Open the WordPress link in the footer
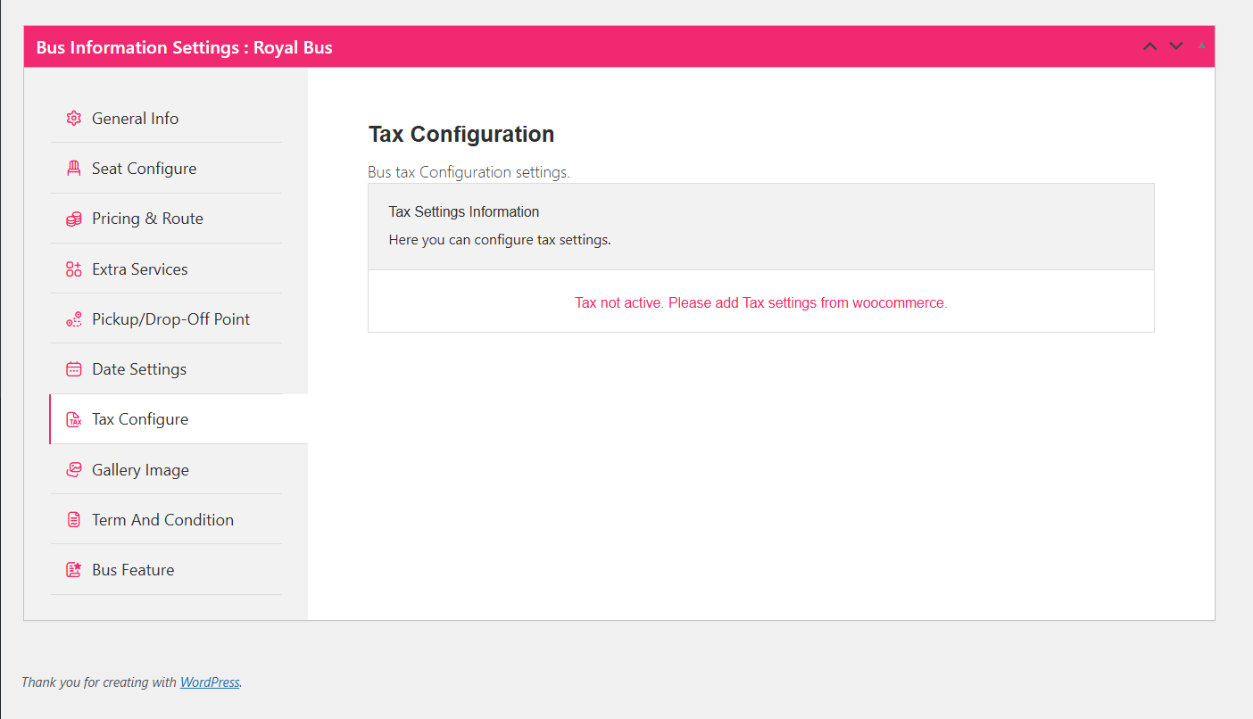 (x=210, y=682)
